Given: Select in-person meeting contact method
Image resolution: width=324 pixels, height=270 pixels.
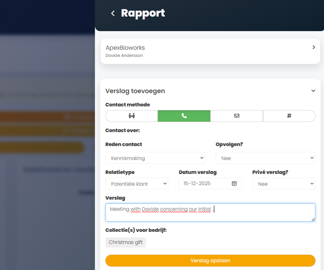Looking at the screenshot, I should (132, 116).
